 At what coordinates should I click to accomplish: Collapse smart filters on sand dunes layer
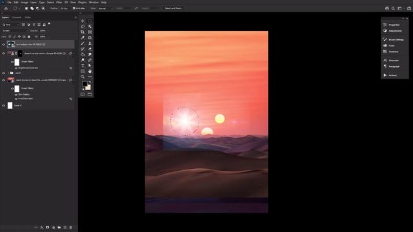click(x=73, y=80)
